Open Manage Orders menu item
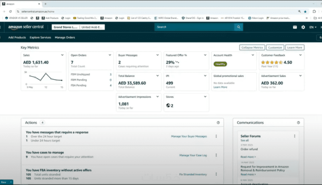This screenshot has width=322, height=185. tap(65, 37)
